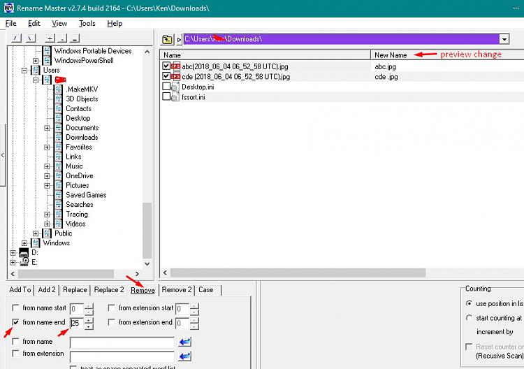Uncheck the abc(2018_06_04...) file checkbox
Screen dimensions: 524x369
(x=166, y=66)
